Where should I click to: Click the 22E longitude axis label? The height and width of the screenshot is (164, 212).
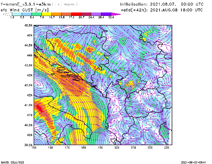[150, 148]
